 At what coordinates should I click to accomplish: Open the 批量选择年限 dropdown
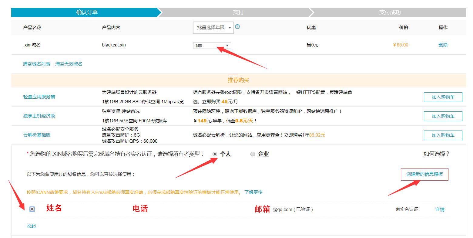[x=213, y=28]
